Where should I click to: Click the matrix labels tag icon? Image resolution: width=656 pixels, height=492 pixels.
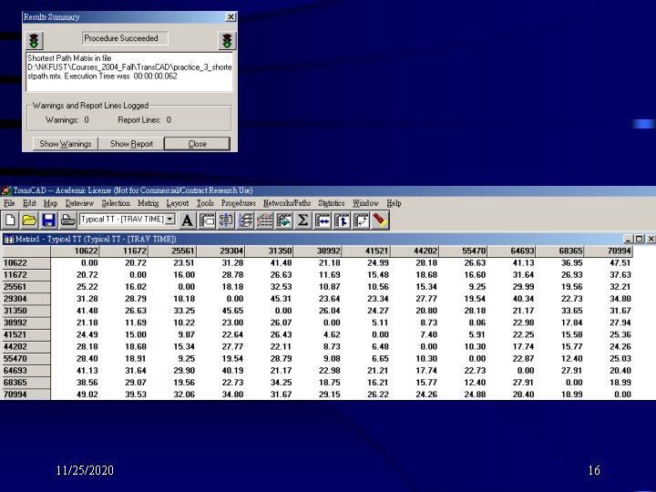point(207,220)
